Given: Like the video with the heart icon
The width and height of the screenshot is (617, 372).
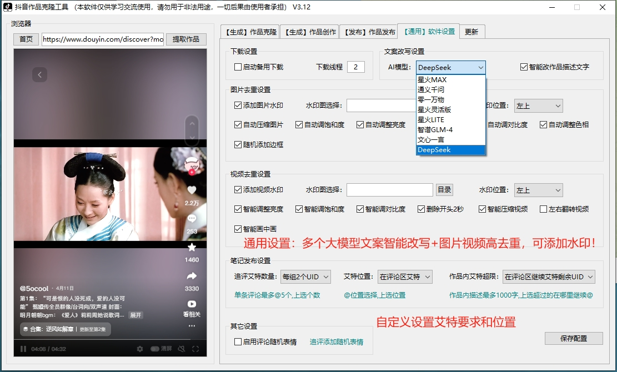Looking at the screenshot, I should point(192,190).
